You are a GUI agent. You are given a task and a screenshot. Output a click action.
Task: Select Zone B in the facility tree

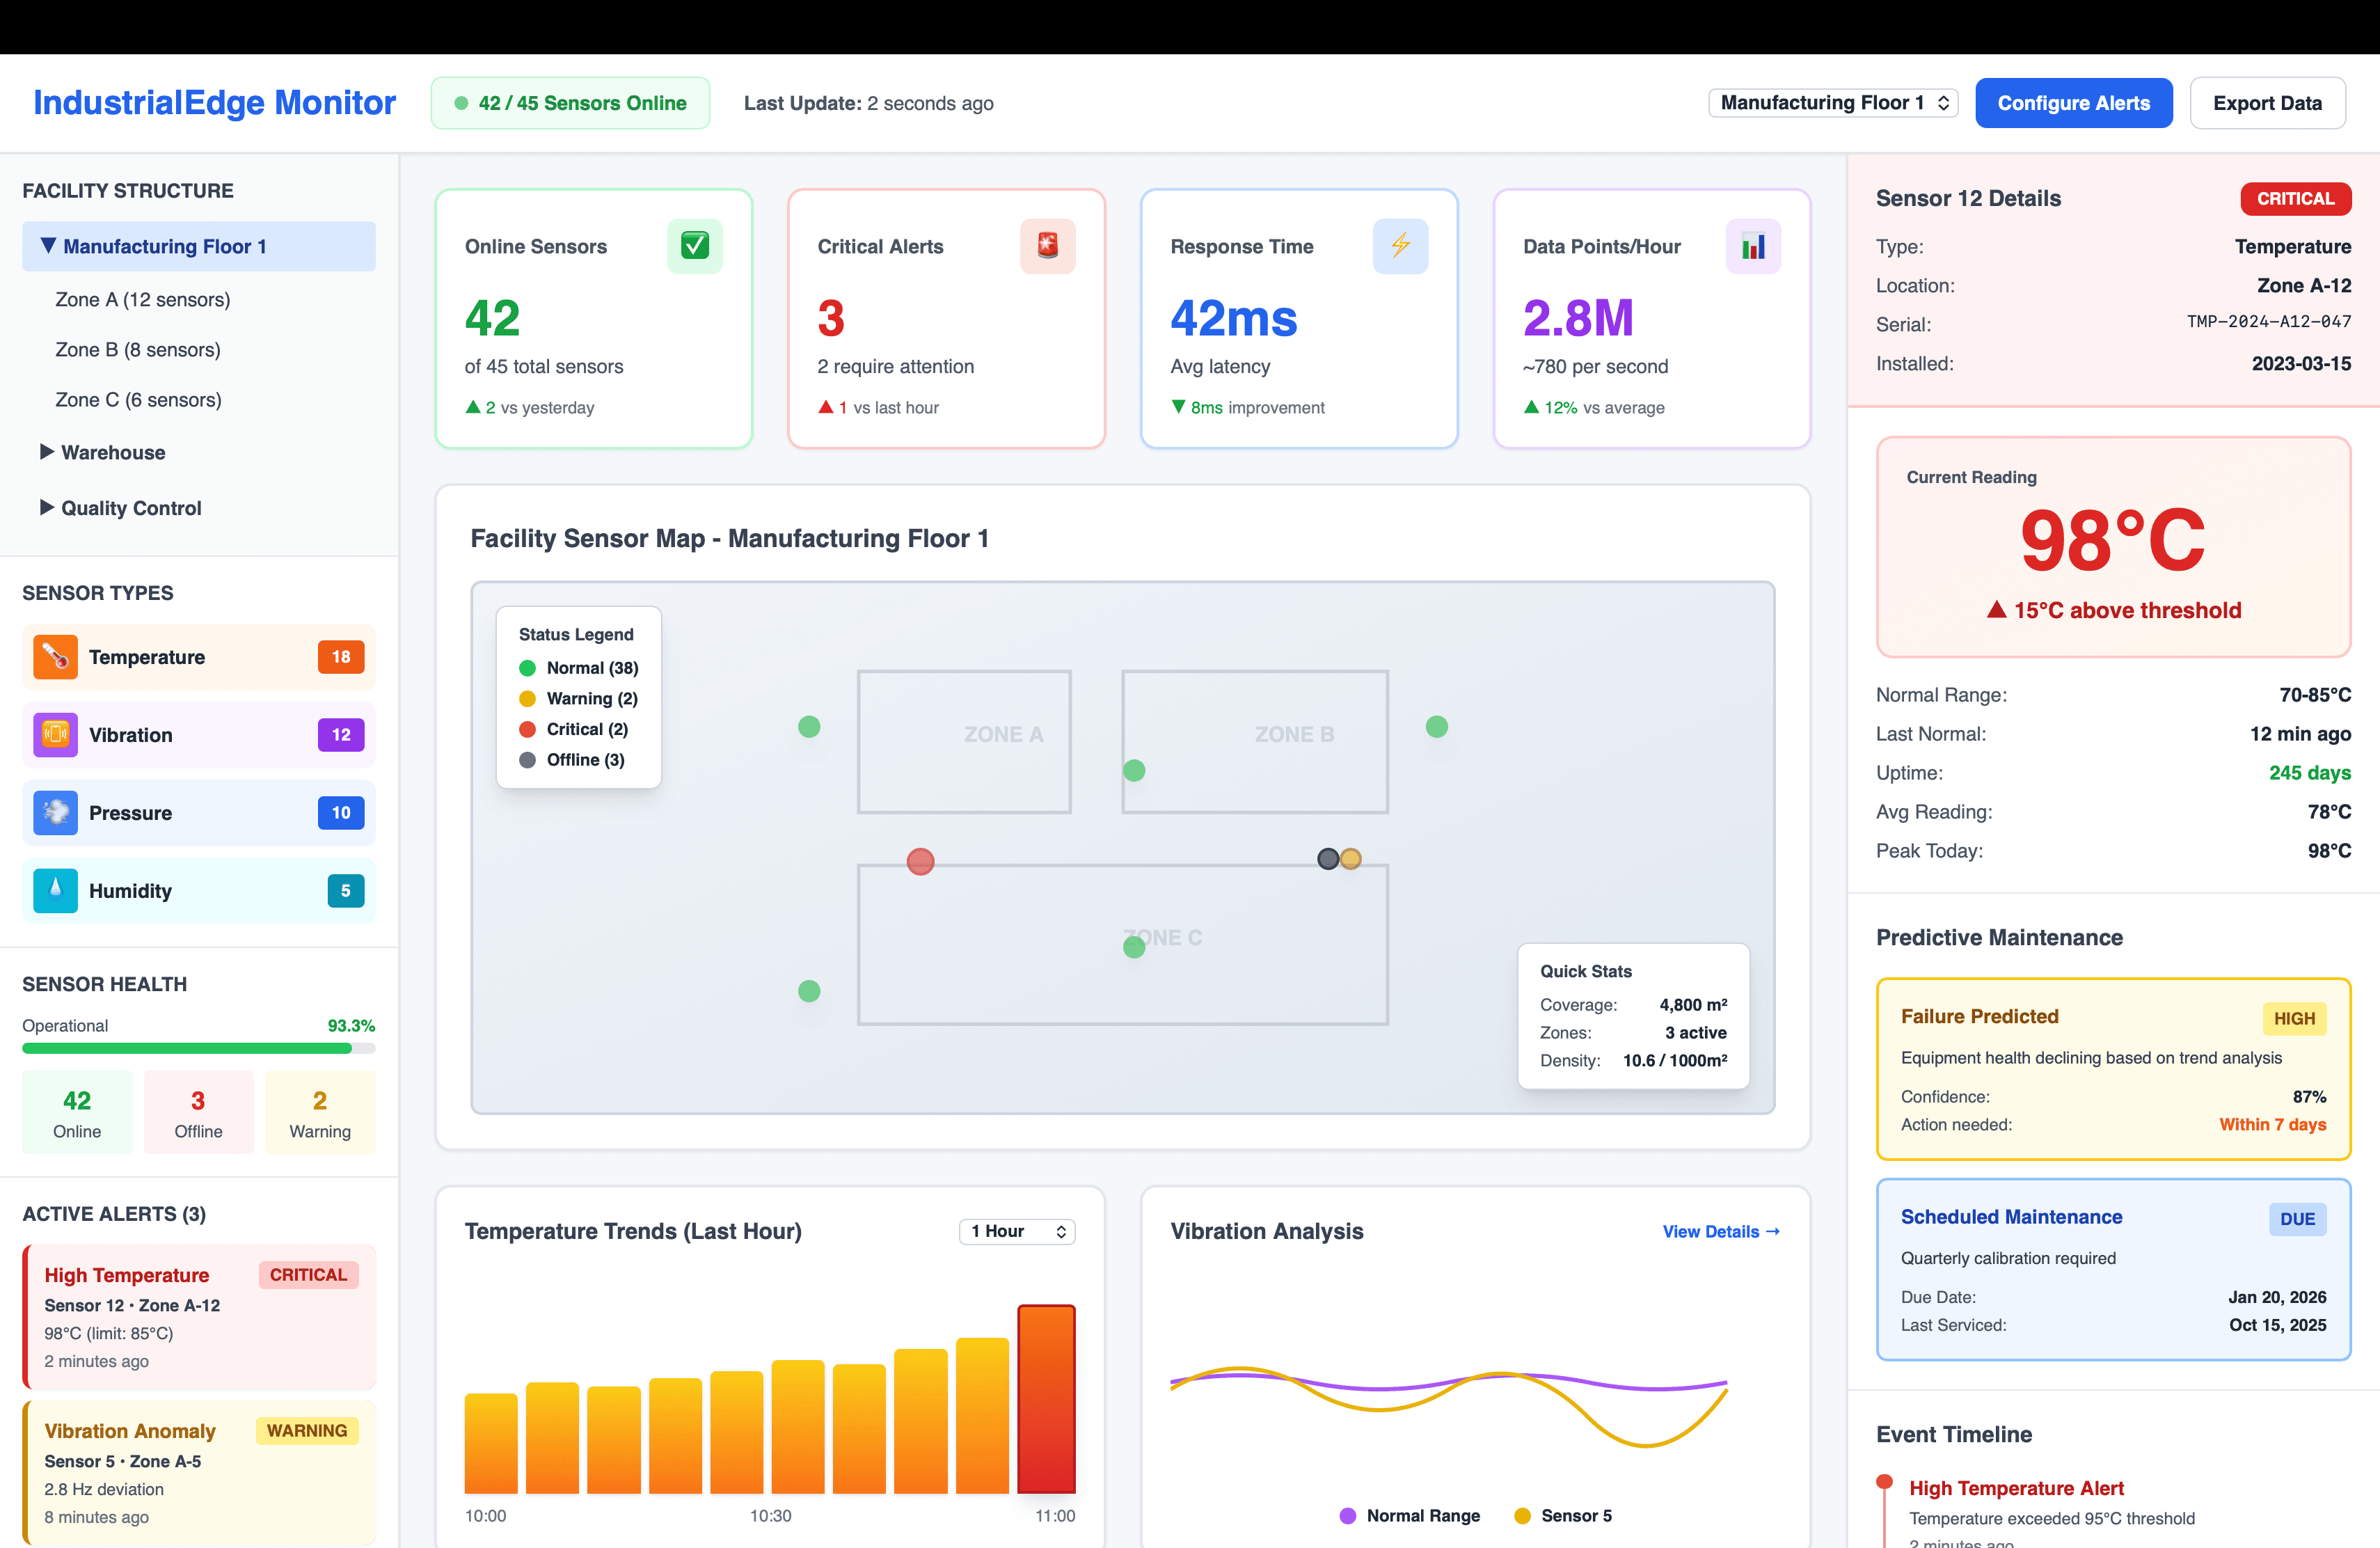tap(137, 349)
